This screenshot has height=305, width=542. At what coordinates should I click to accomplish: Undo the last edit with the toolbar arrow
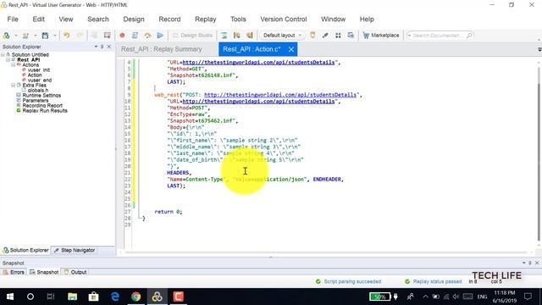click(x=66, y=36)
